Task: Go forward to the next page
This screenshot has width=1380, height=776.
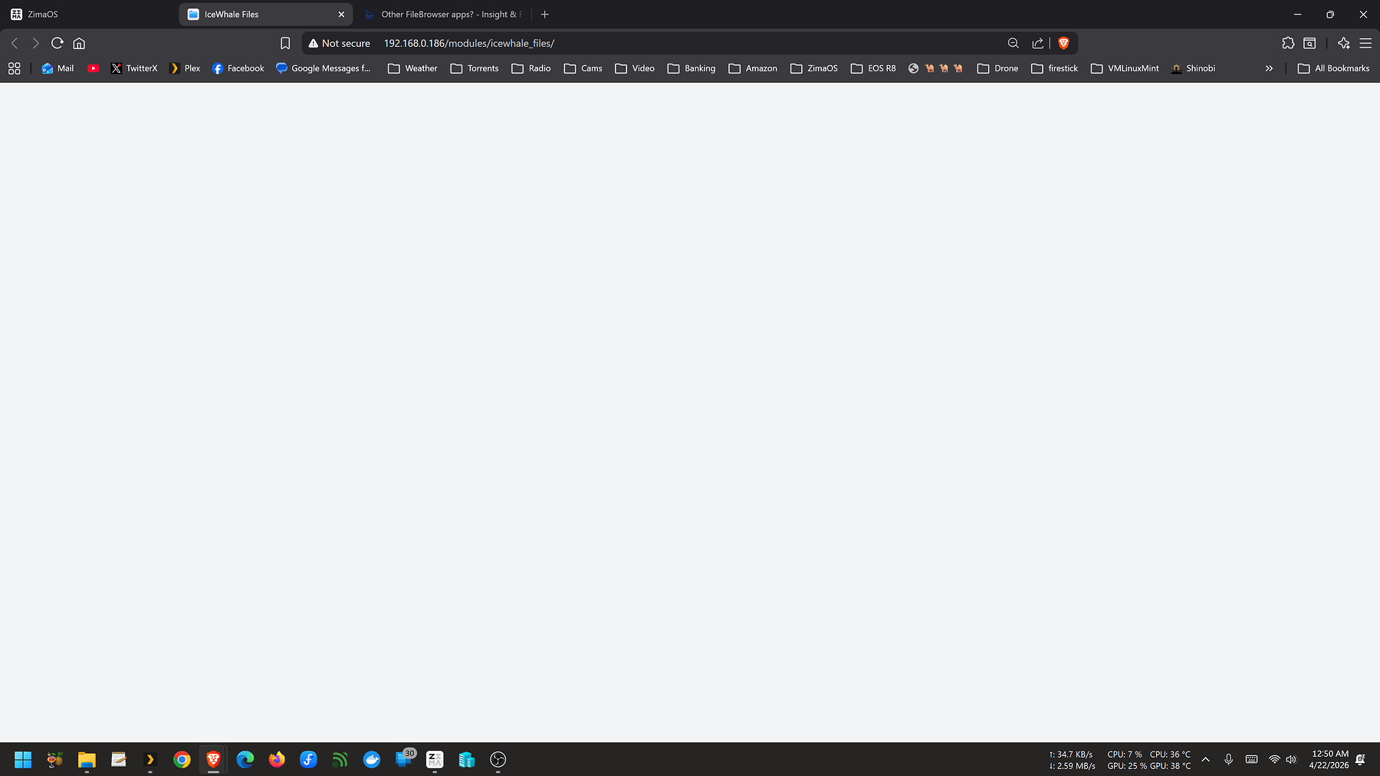Action: 35,44
